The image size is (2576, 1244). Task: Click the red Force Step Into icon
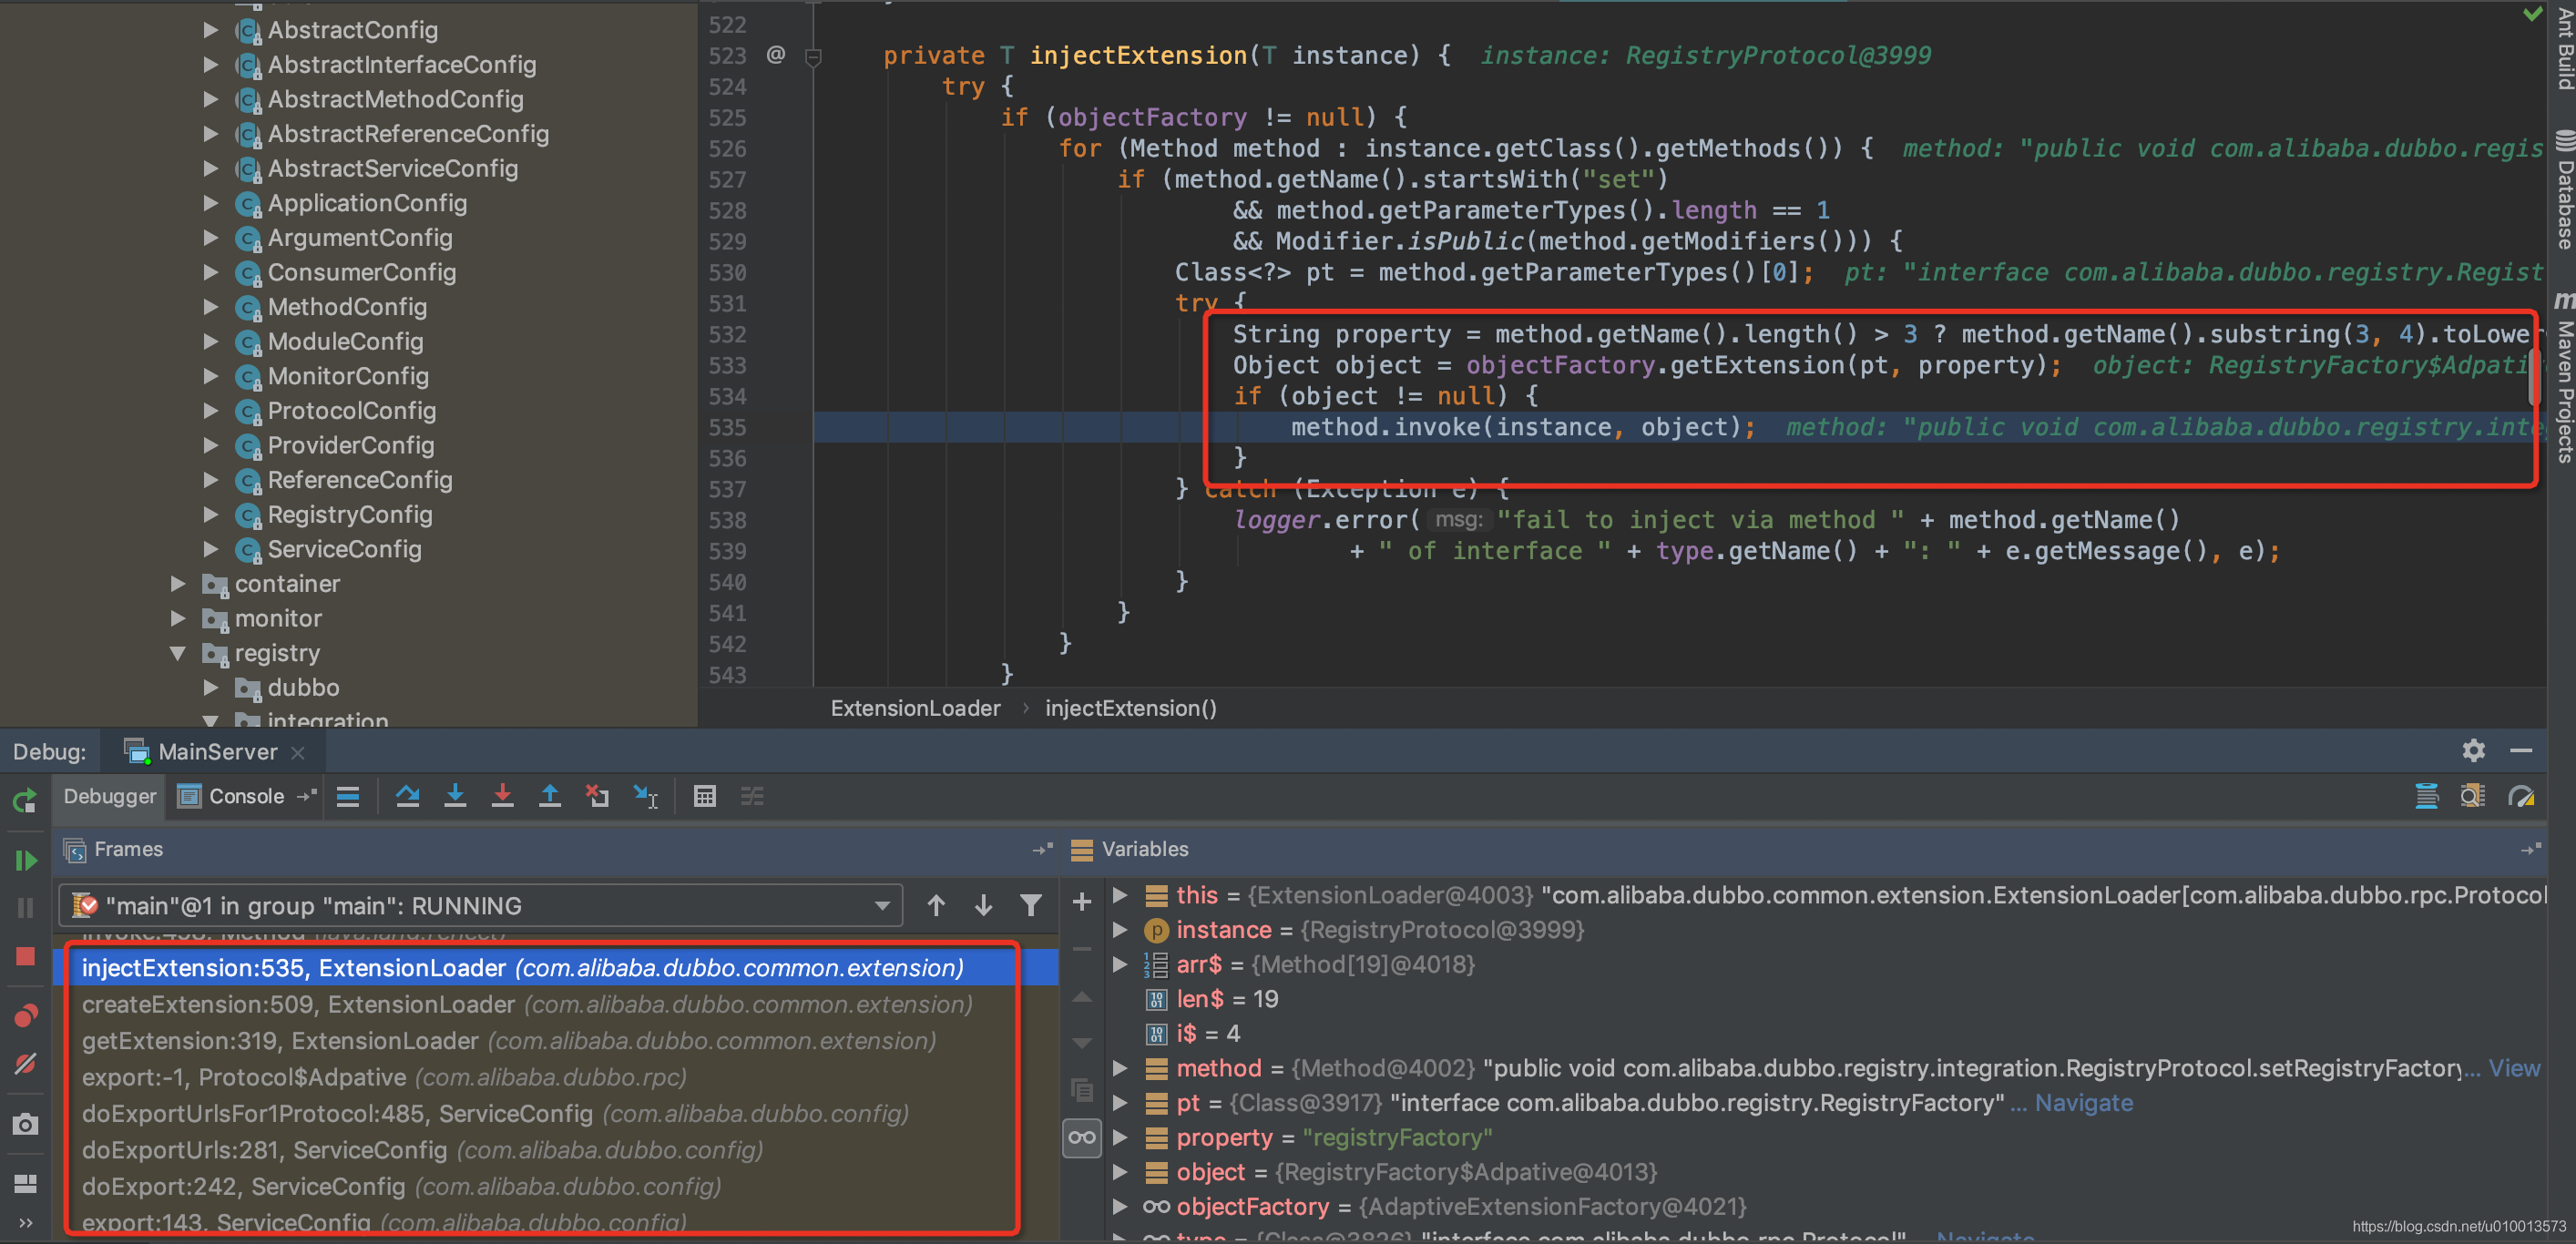502,796
